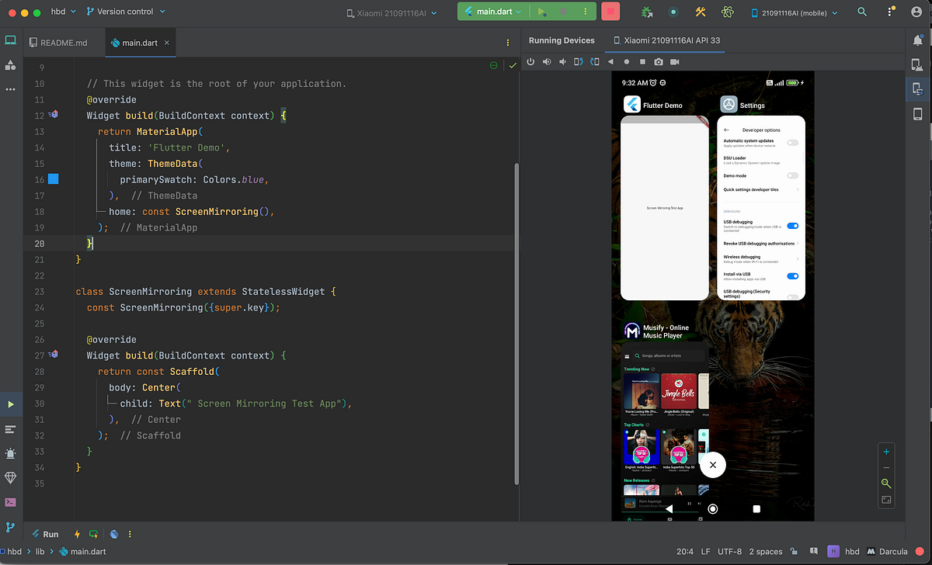Select the Running Devices tab
932x565 pixels.
pos(562,40)
